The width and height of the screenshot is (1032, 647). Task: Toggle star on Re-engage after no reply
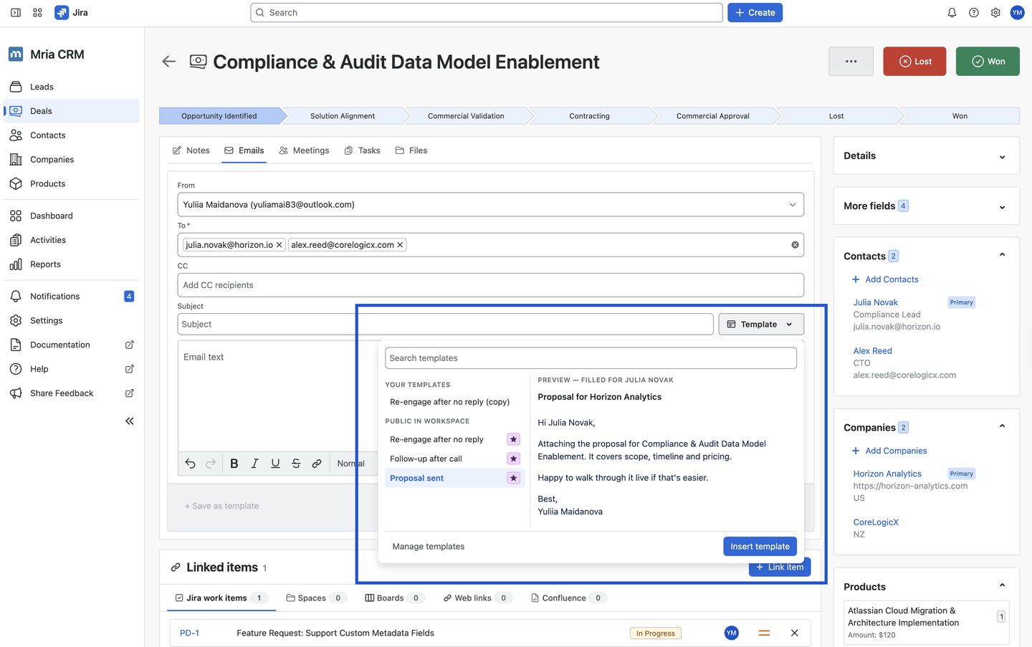click(513, 439)
